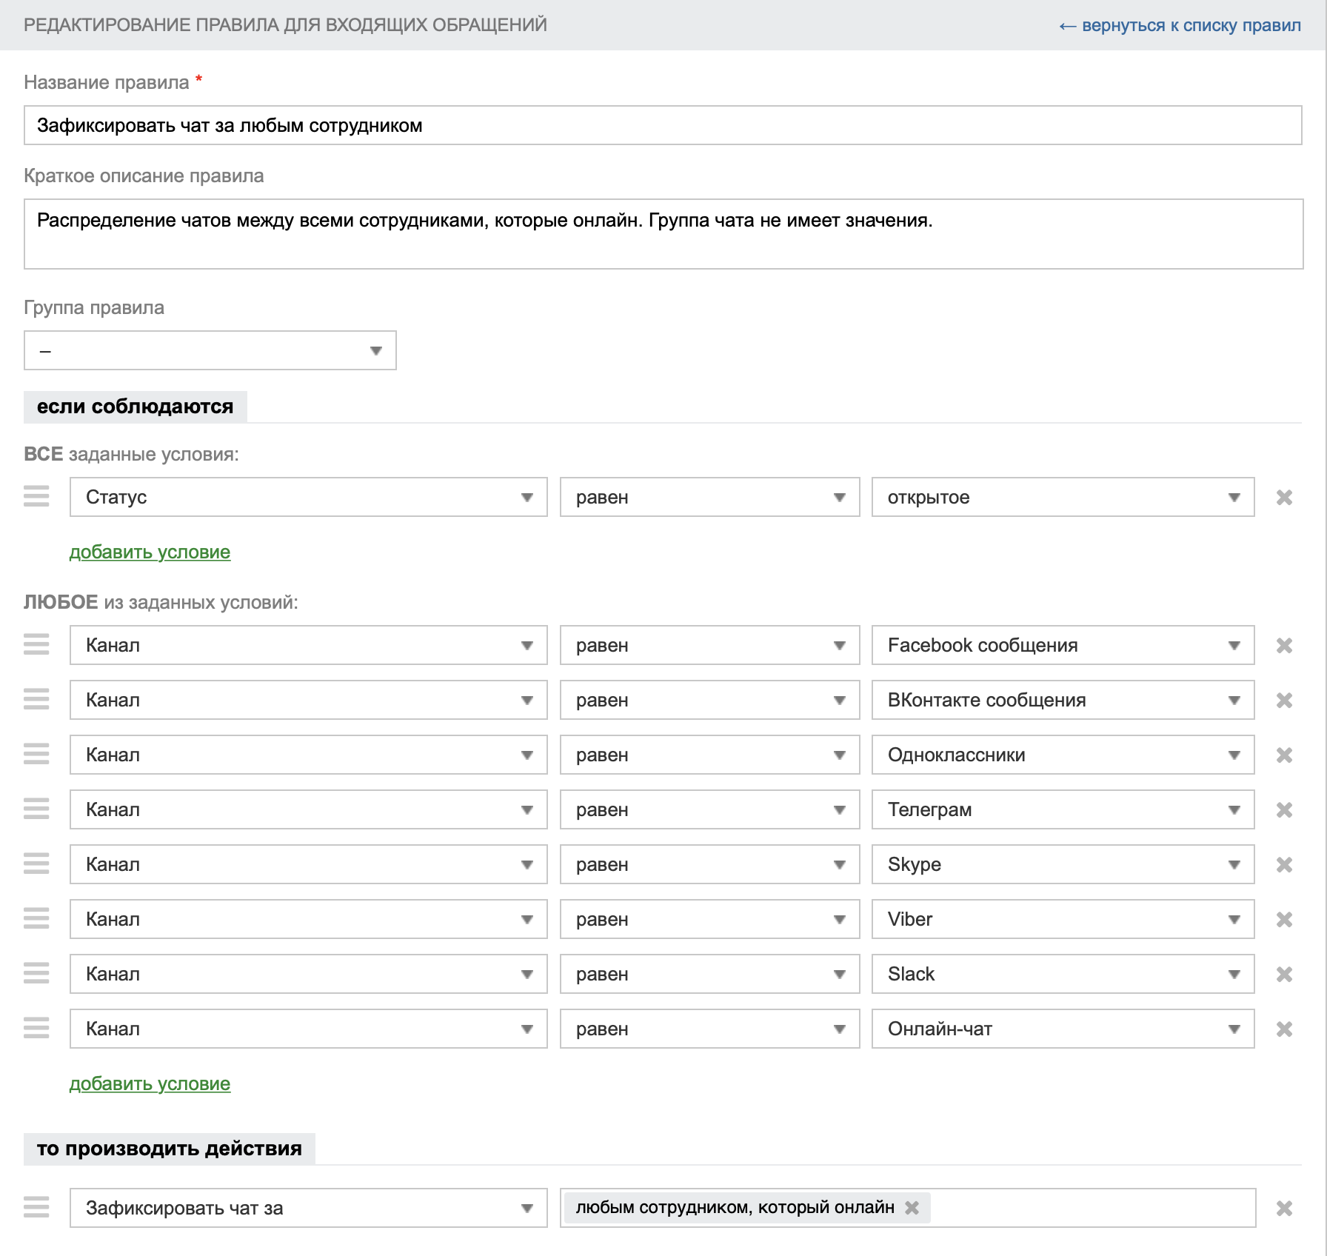This screenshot has width=1327, height=1256.
Task: Open the ВКонтакте сообщения value dropdown
Action: pyautogui.click(x=1063, y=700)
